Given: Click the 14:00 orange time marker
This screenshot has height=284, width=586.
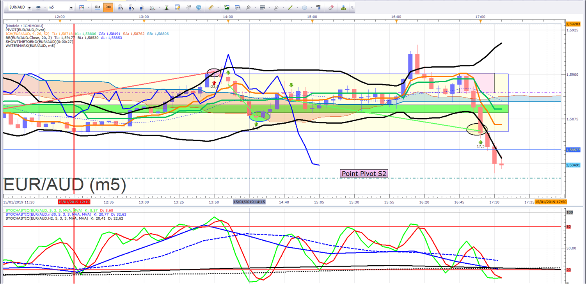Looking at the screenshot, I should tap(228, 21).
